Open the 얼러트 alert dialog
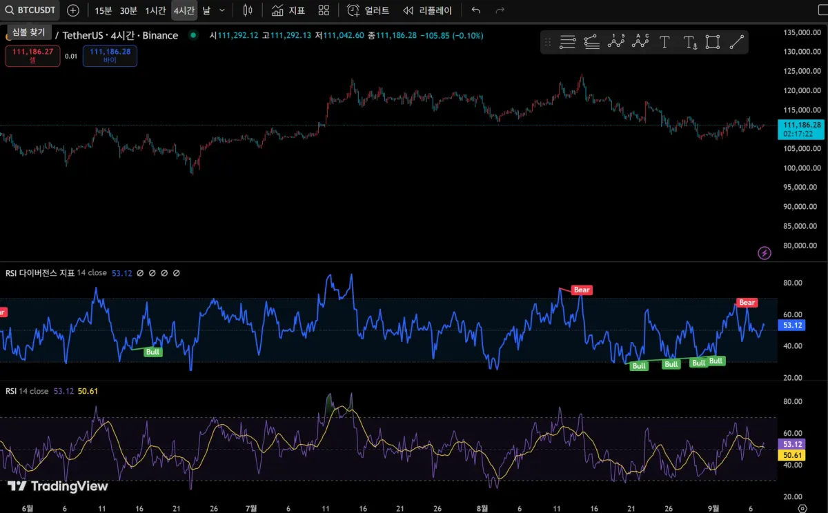The height and width of the screenshot is (513, 828). 368,10
